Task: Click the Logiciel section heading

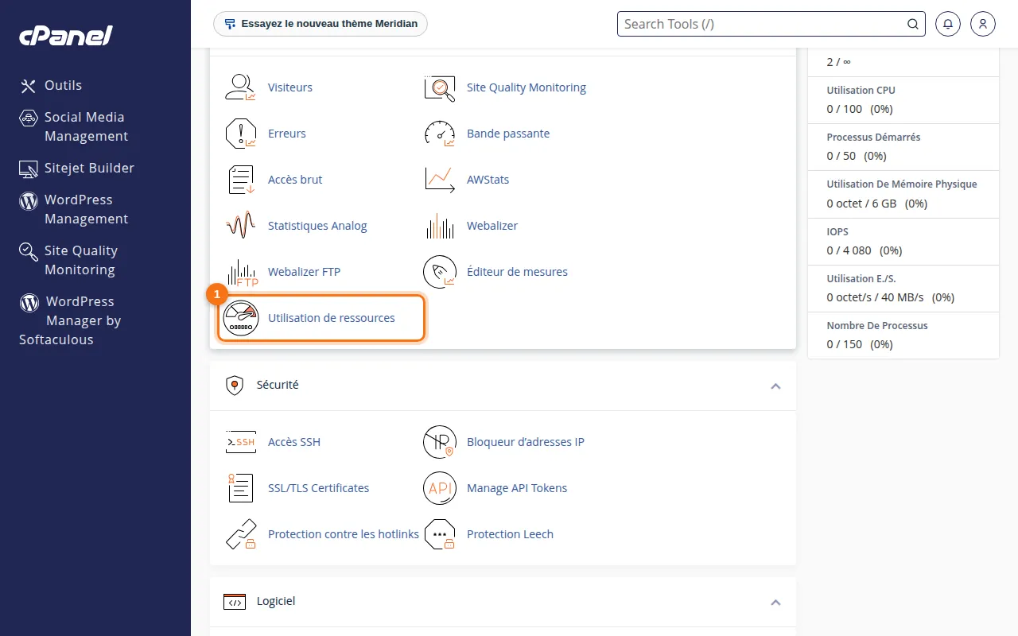Action: click(276, 601)
